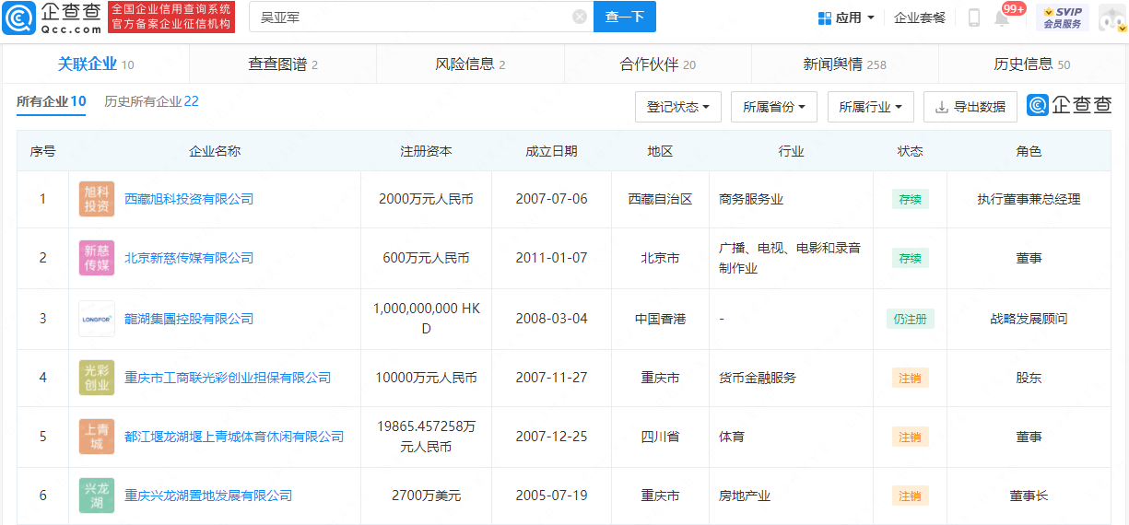Open 重庆兴龙湖置地发展有限公司 link

click(x=208, y=496)
